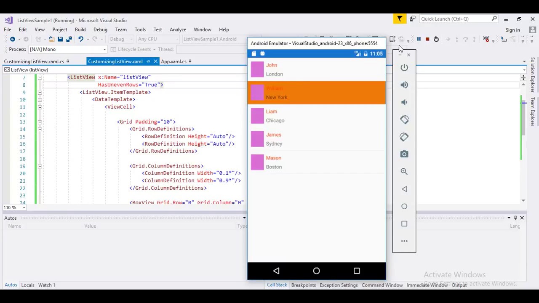539x303 pixels.
Task: Open the Debug menu
Action: click(x=100, y=30)
